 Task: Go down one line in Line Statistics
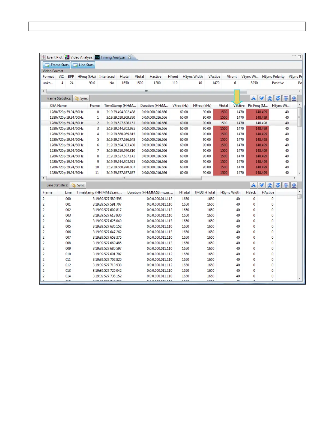point(262,185)
